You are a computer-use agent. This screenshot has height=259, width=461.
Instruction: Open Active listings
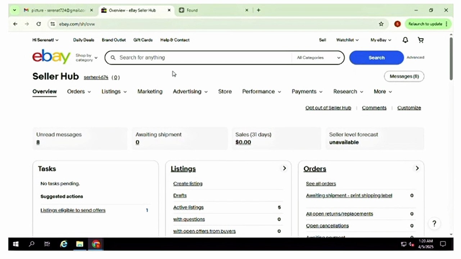pos(188,208)
